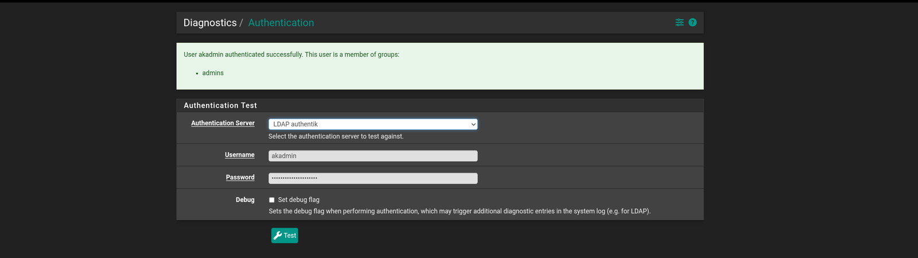Click the Test button with wrench icon

[285, 236]
